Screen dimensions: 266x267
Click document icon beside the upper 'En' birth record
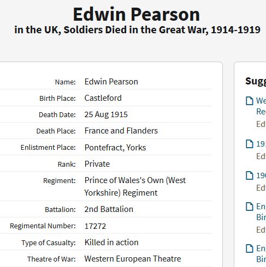pos(250,207)
